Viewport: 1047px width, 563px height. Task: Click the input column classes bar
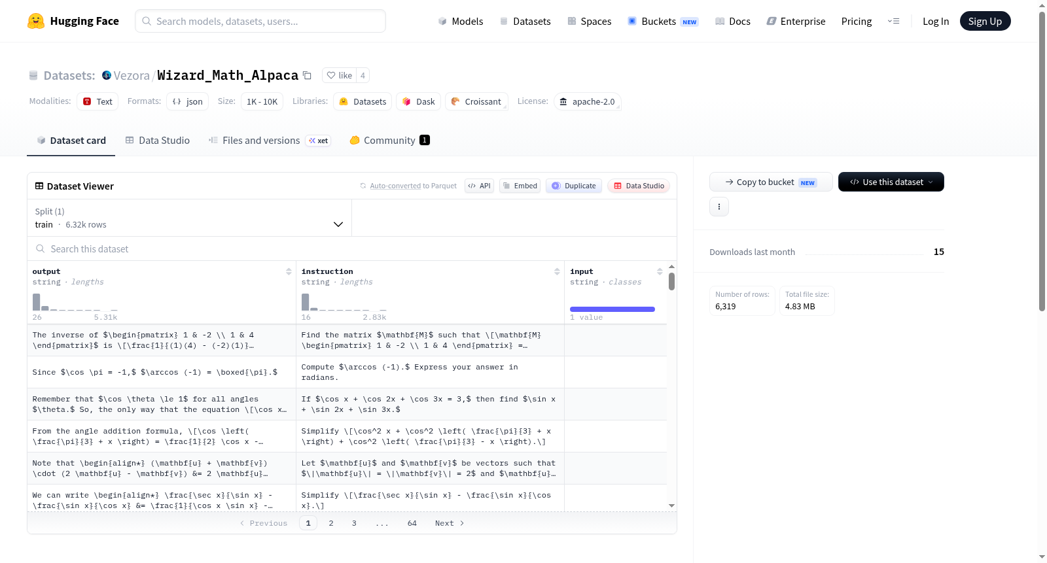[x=612, y=309]
